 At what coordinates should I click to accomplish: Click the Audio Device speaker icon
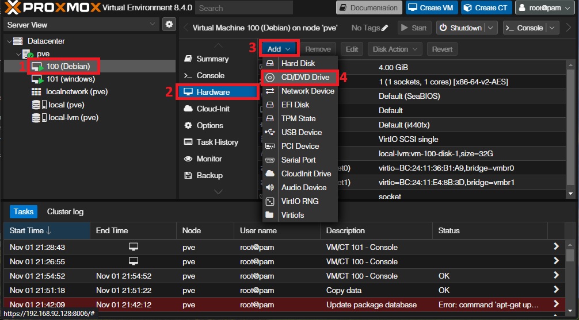tap(270, 187)
